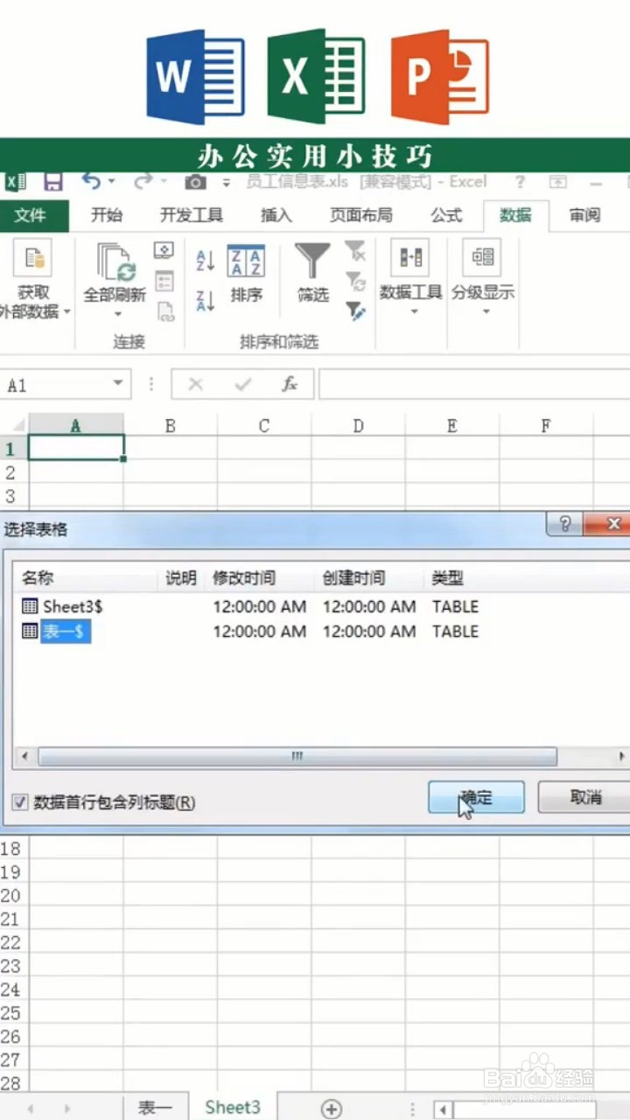Click the Redo arrow icon

coord(143,181)
